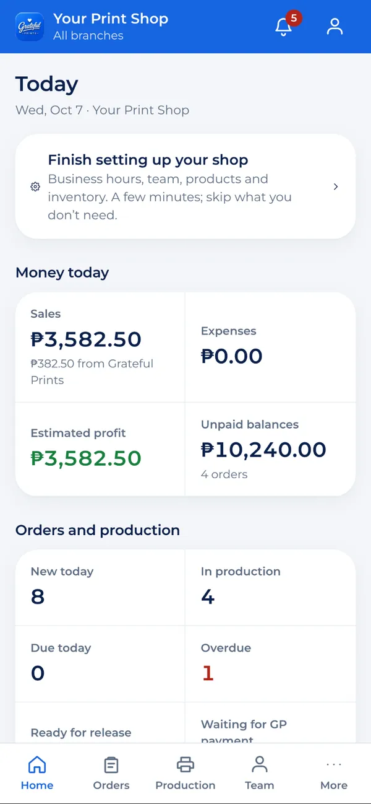Open the New today orders tile
371x804 pixels.
pos(100,587)
